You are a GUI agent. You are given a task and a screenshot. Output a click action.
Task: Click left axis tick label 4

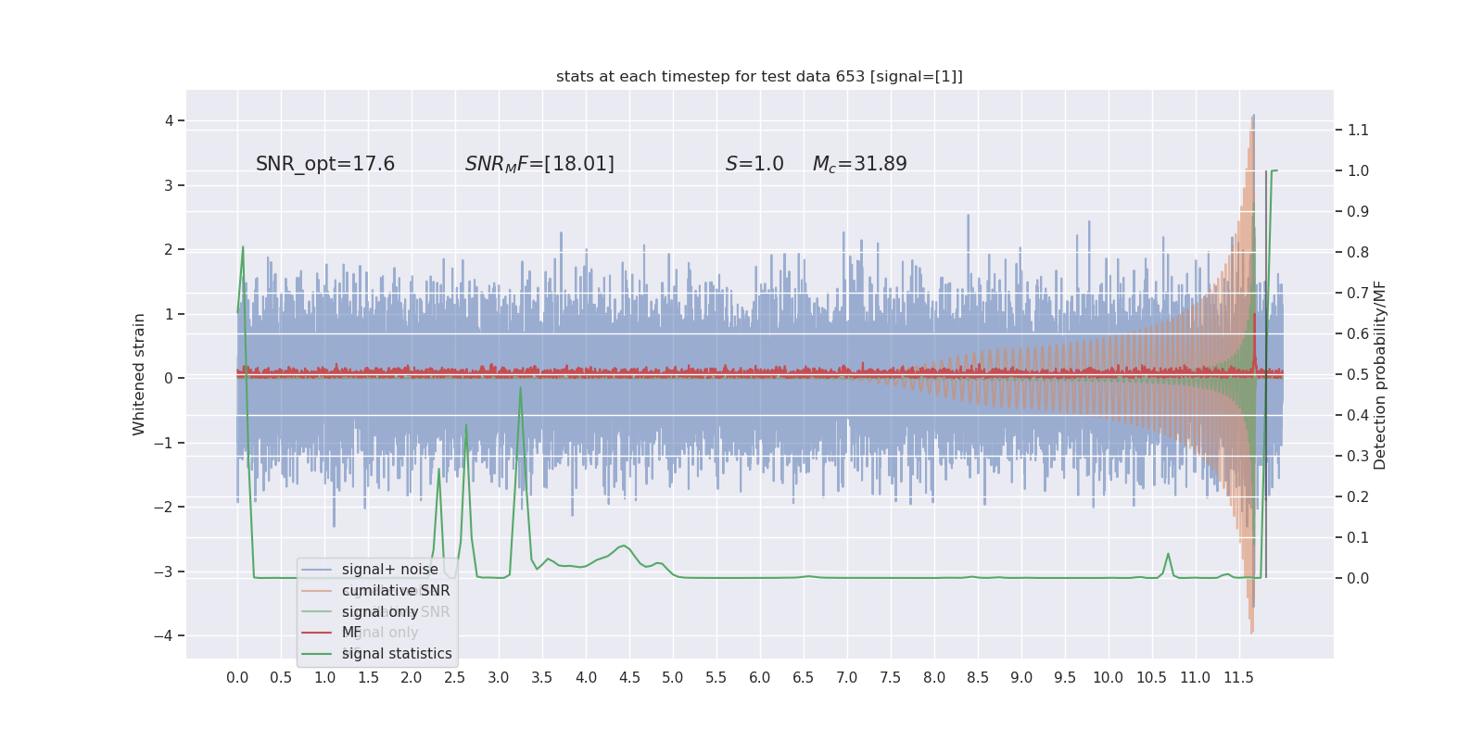click(170, 120)
